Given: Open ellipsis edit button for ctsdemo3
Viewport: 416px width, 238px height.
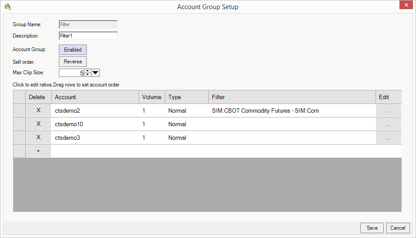Looking at the screenshot, I should 388,138.
